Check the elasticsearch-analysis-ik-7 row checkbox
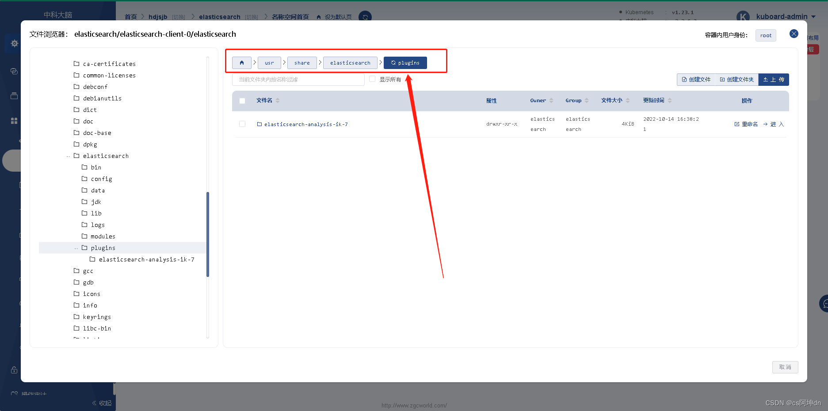This screenshot has width=828, height=411. tap(242, 124)
